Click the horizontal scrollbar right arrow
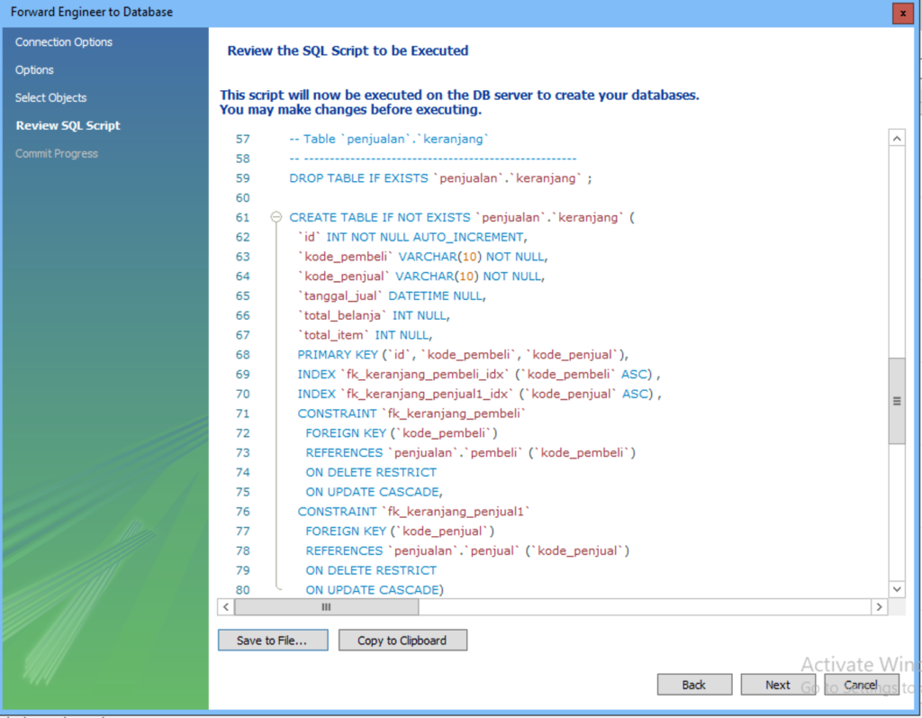The image size is (922, 718). pyautogui.click(x=879, y=607)
